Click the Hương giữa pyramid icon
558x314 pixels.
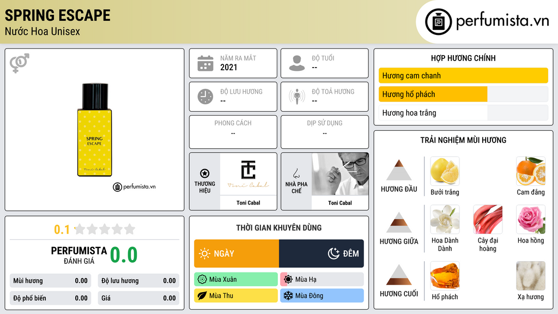coord(399,222)
